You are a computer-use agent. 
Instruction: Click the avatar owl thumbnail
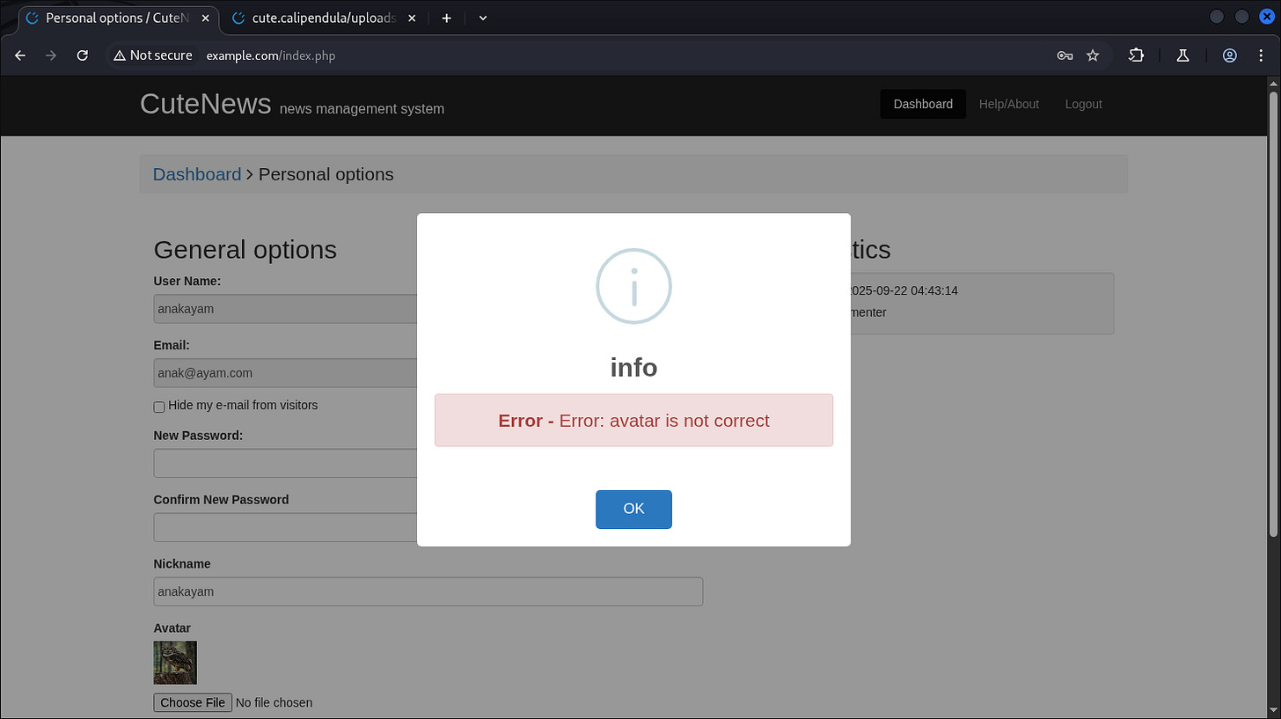pyautogui.click(x=175, y=663)
